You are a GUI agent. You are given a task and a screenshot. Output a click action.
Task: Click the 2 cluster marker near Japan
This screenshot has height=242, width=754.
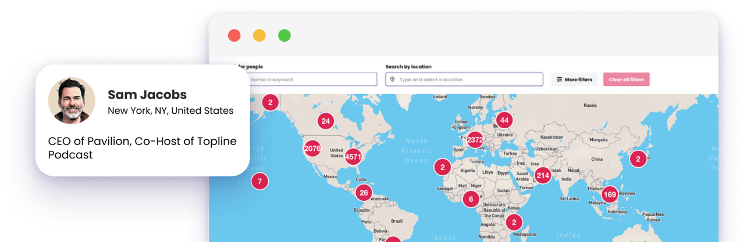click(638, 158)
